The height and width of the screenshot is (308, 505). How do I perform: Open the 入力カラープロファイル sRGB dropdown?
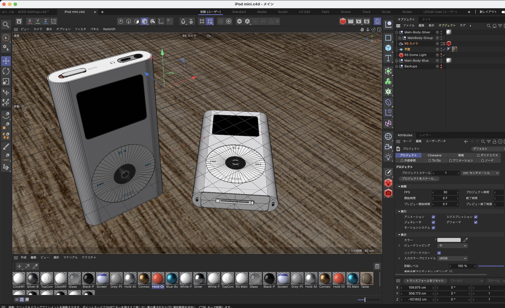[x=452, y=258]
